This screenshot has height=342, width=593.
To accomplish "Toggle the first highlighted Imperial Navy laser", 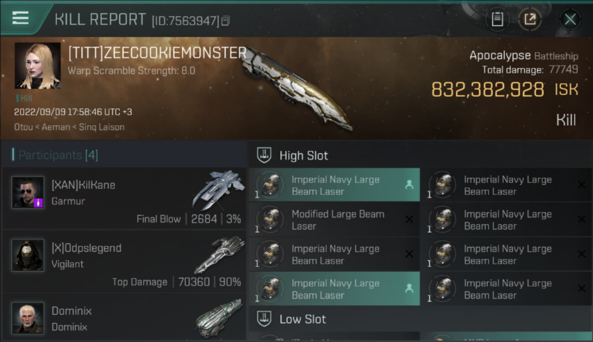I will coord(334,185).
